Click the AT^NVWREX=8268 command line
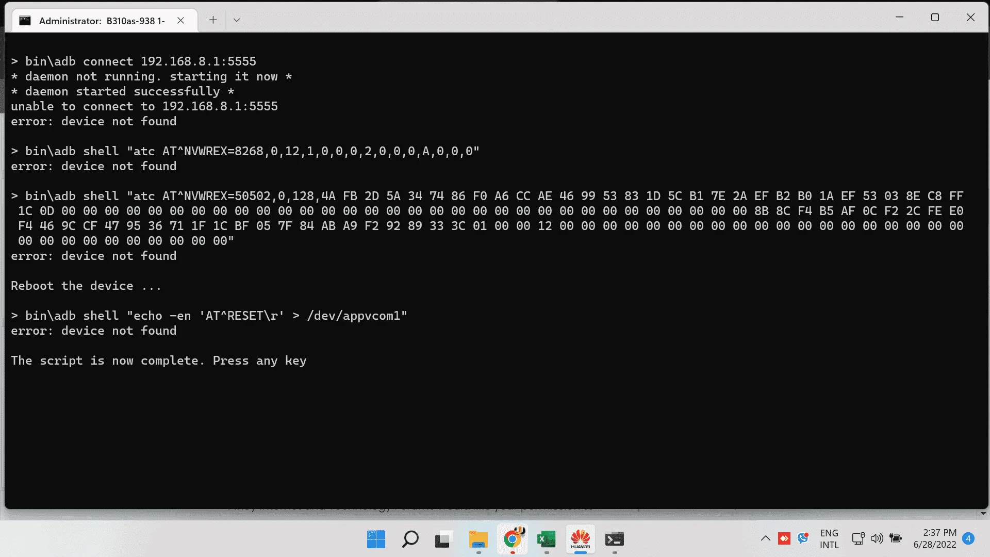 [x=245, y=152]
